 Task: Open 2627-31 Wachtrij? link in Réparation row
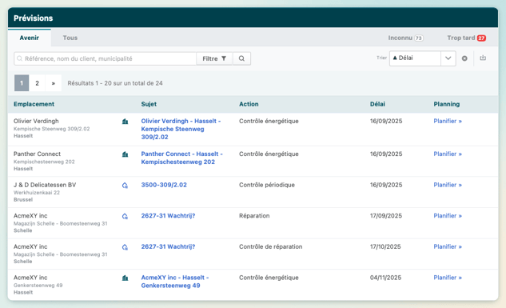(x=168, y=216)
